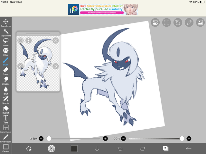The height and width of the screenshot is (154, 206).
Task: Open the touch gesture options icon
Action: (178, 22)
